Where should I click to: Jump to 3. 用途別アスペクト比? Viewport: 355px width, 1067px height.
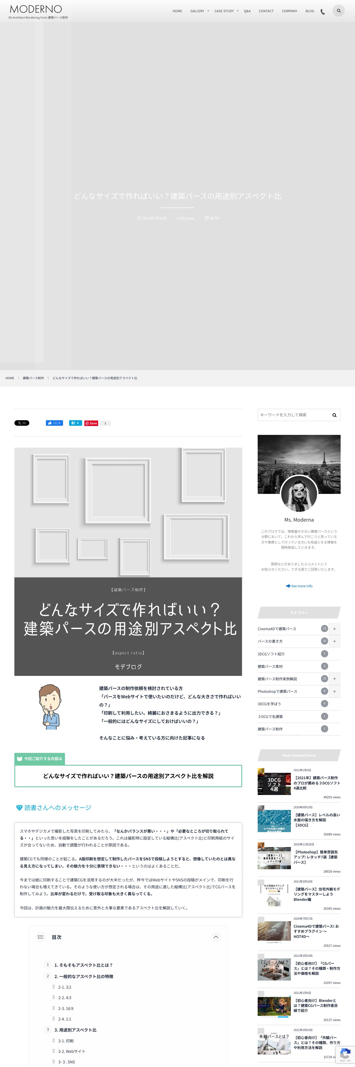[75, 1030]
